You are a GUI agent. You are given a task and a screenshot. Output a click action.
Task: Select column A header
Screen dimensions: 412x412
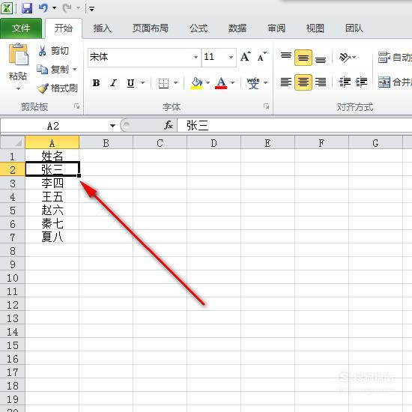pos(52,142)
